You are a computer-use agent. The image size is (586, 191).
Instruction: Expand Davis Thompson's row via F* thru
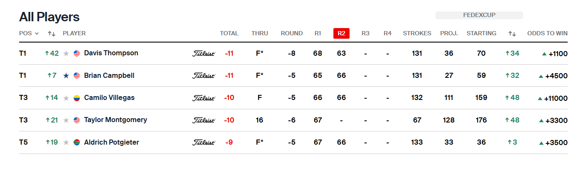[259, 54]
